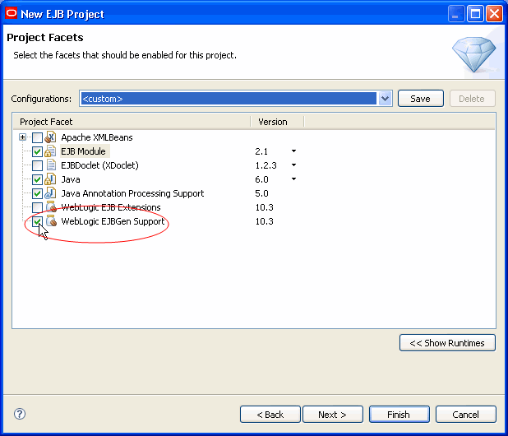Uncheck the EJB Module checkbox
Image resolution: width=508 pixels, height=436 pixels.
(37, 151)
